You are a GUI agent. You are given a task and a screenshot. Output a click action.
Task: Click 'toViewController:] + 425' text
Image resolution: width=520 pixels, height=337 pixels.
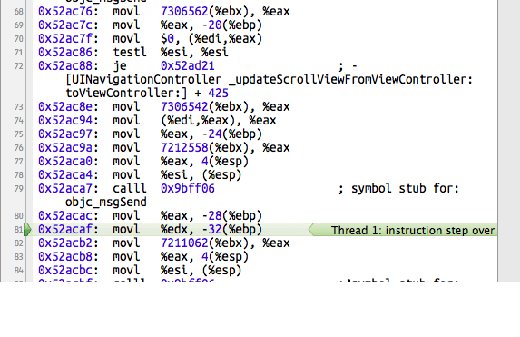coord(147,94)
